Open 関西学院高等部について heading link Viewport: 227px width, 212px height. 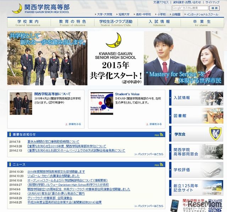point(52,94)
